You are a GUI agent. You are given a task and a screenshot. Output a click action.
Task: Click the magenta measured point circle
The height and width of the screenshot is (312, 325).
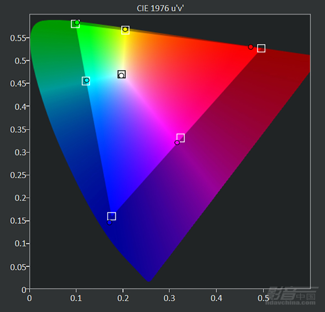(177, 143)
